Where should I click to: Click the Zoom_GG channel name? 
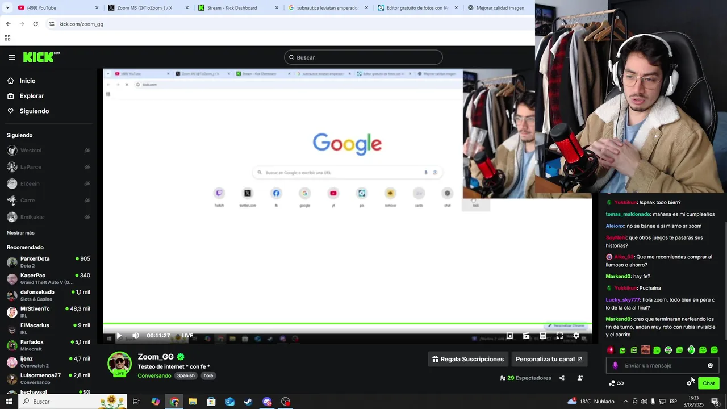[x=156, y=357]
